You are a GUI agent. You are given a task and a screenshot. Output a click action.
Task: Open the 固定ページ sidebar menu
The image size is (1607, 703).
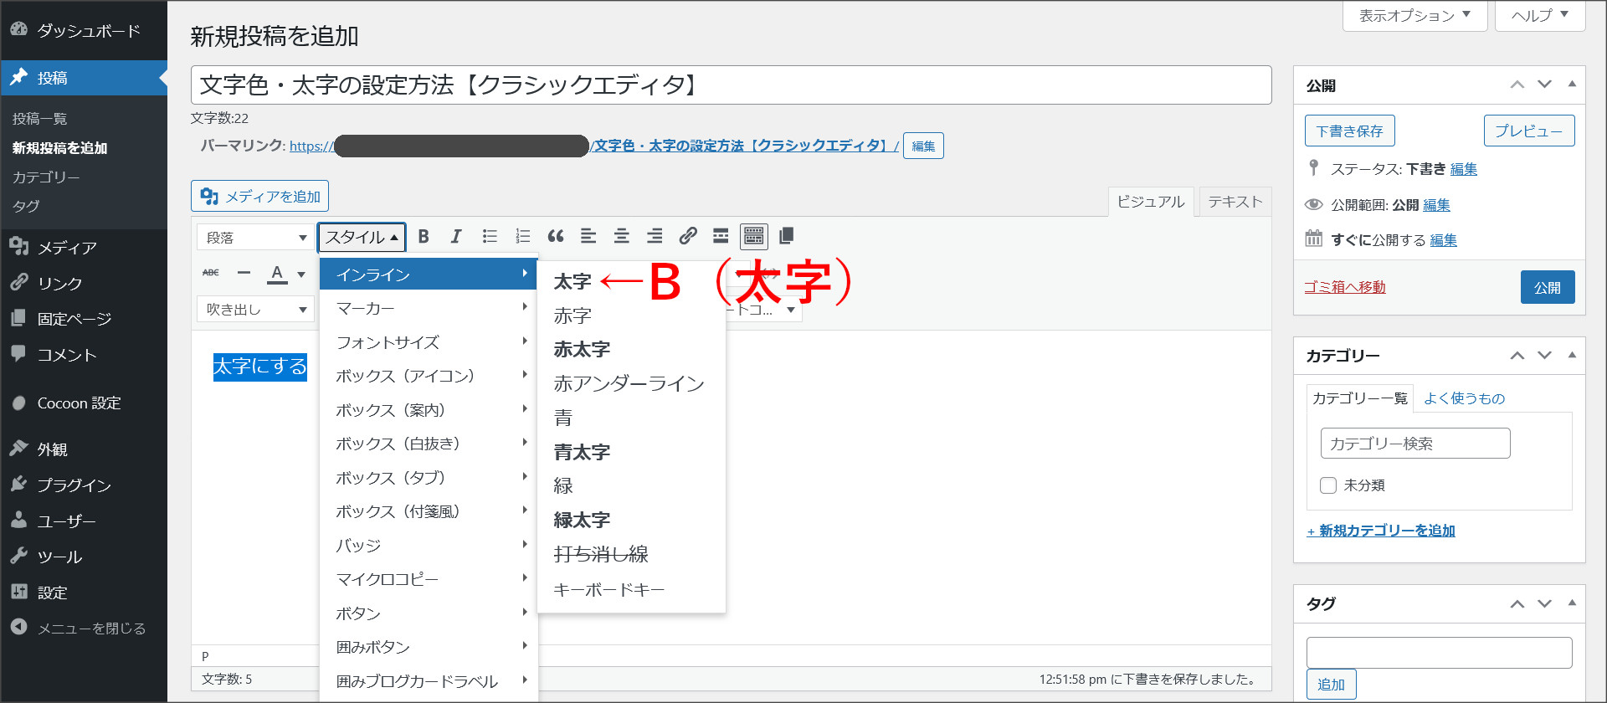[x=84, y=319]
